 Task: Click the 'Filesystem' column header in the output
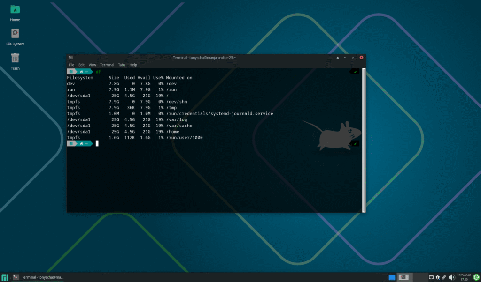coord(80,78)
